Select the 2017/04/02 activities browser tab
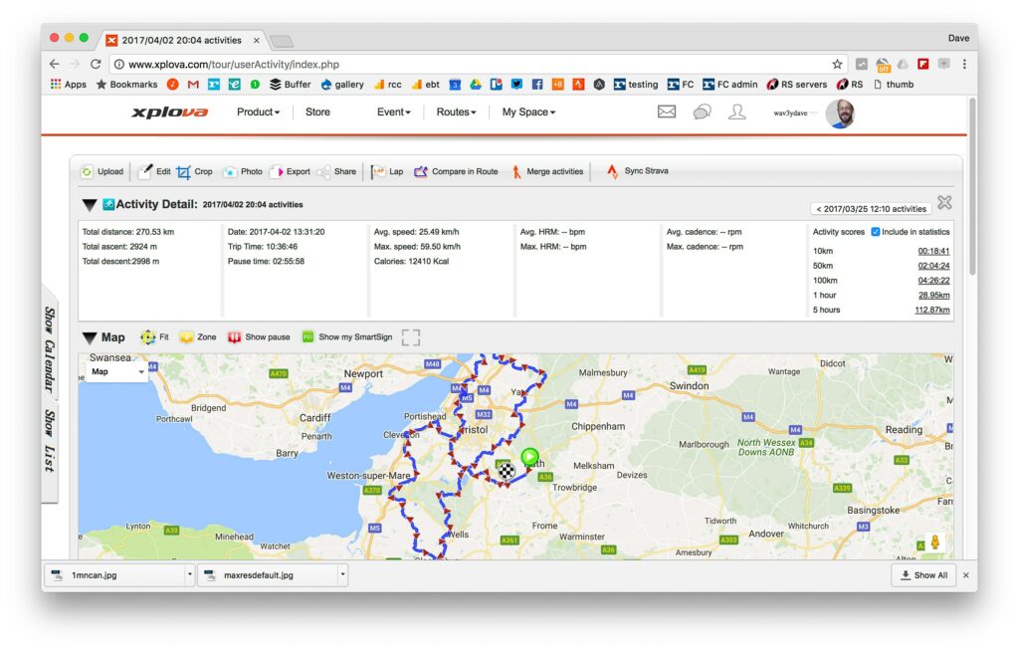Viewport: 1019px width, 651px height. pyautogui.click(x=182, y=41)
